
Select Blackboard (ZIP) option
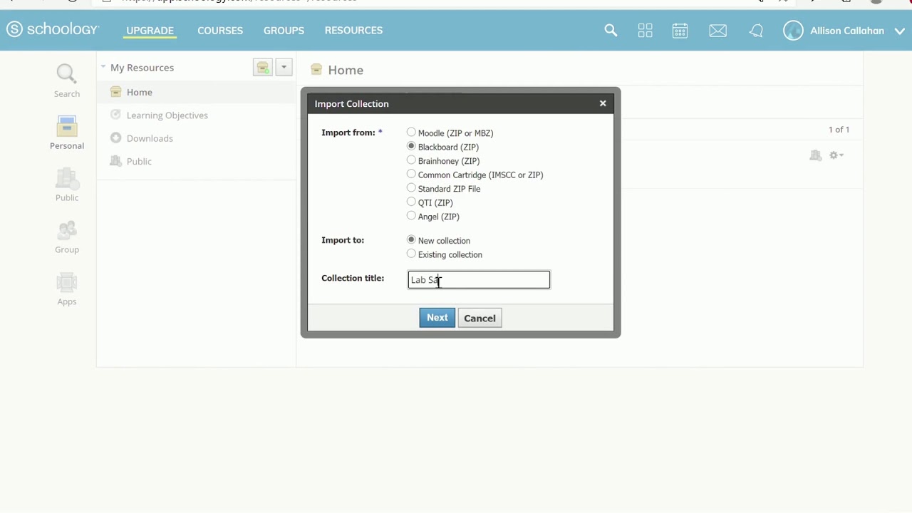pyautogui.click(x=411, y=147)
